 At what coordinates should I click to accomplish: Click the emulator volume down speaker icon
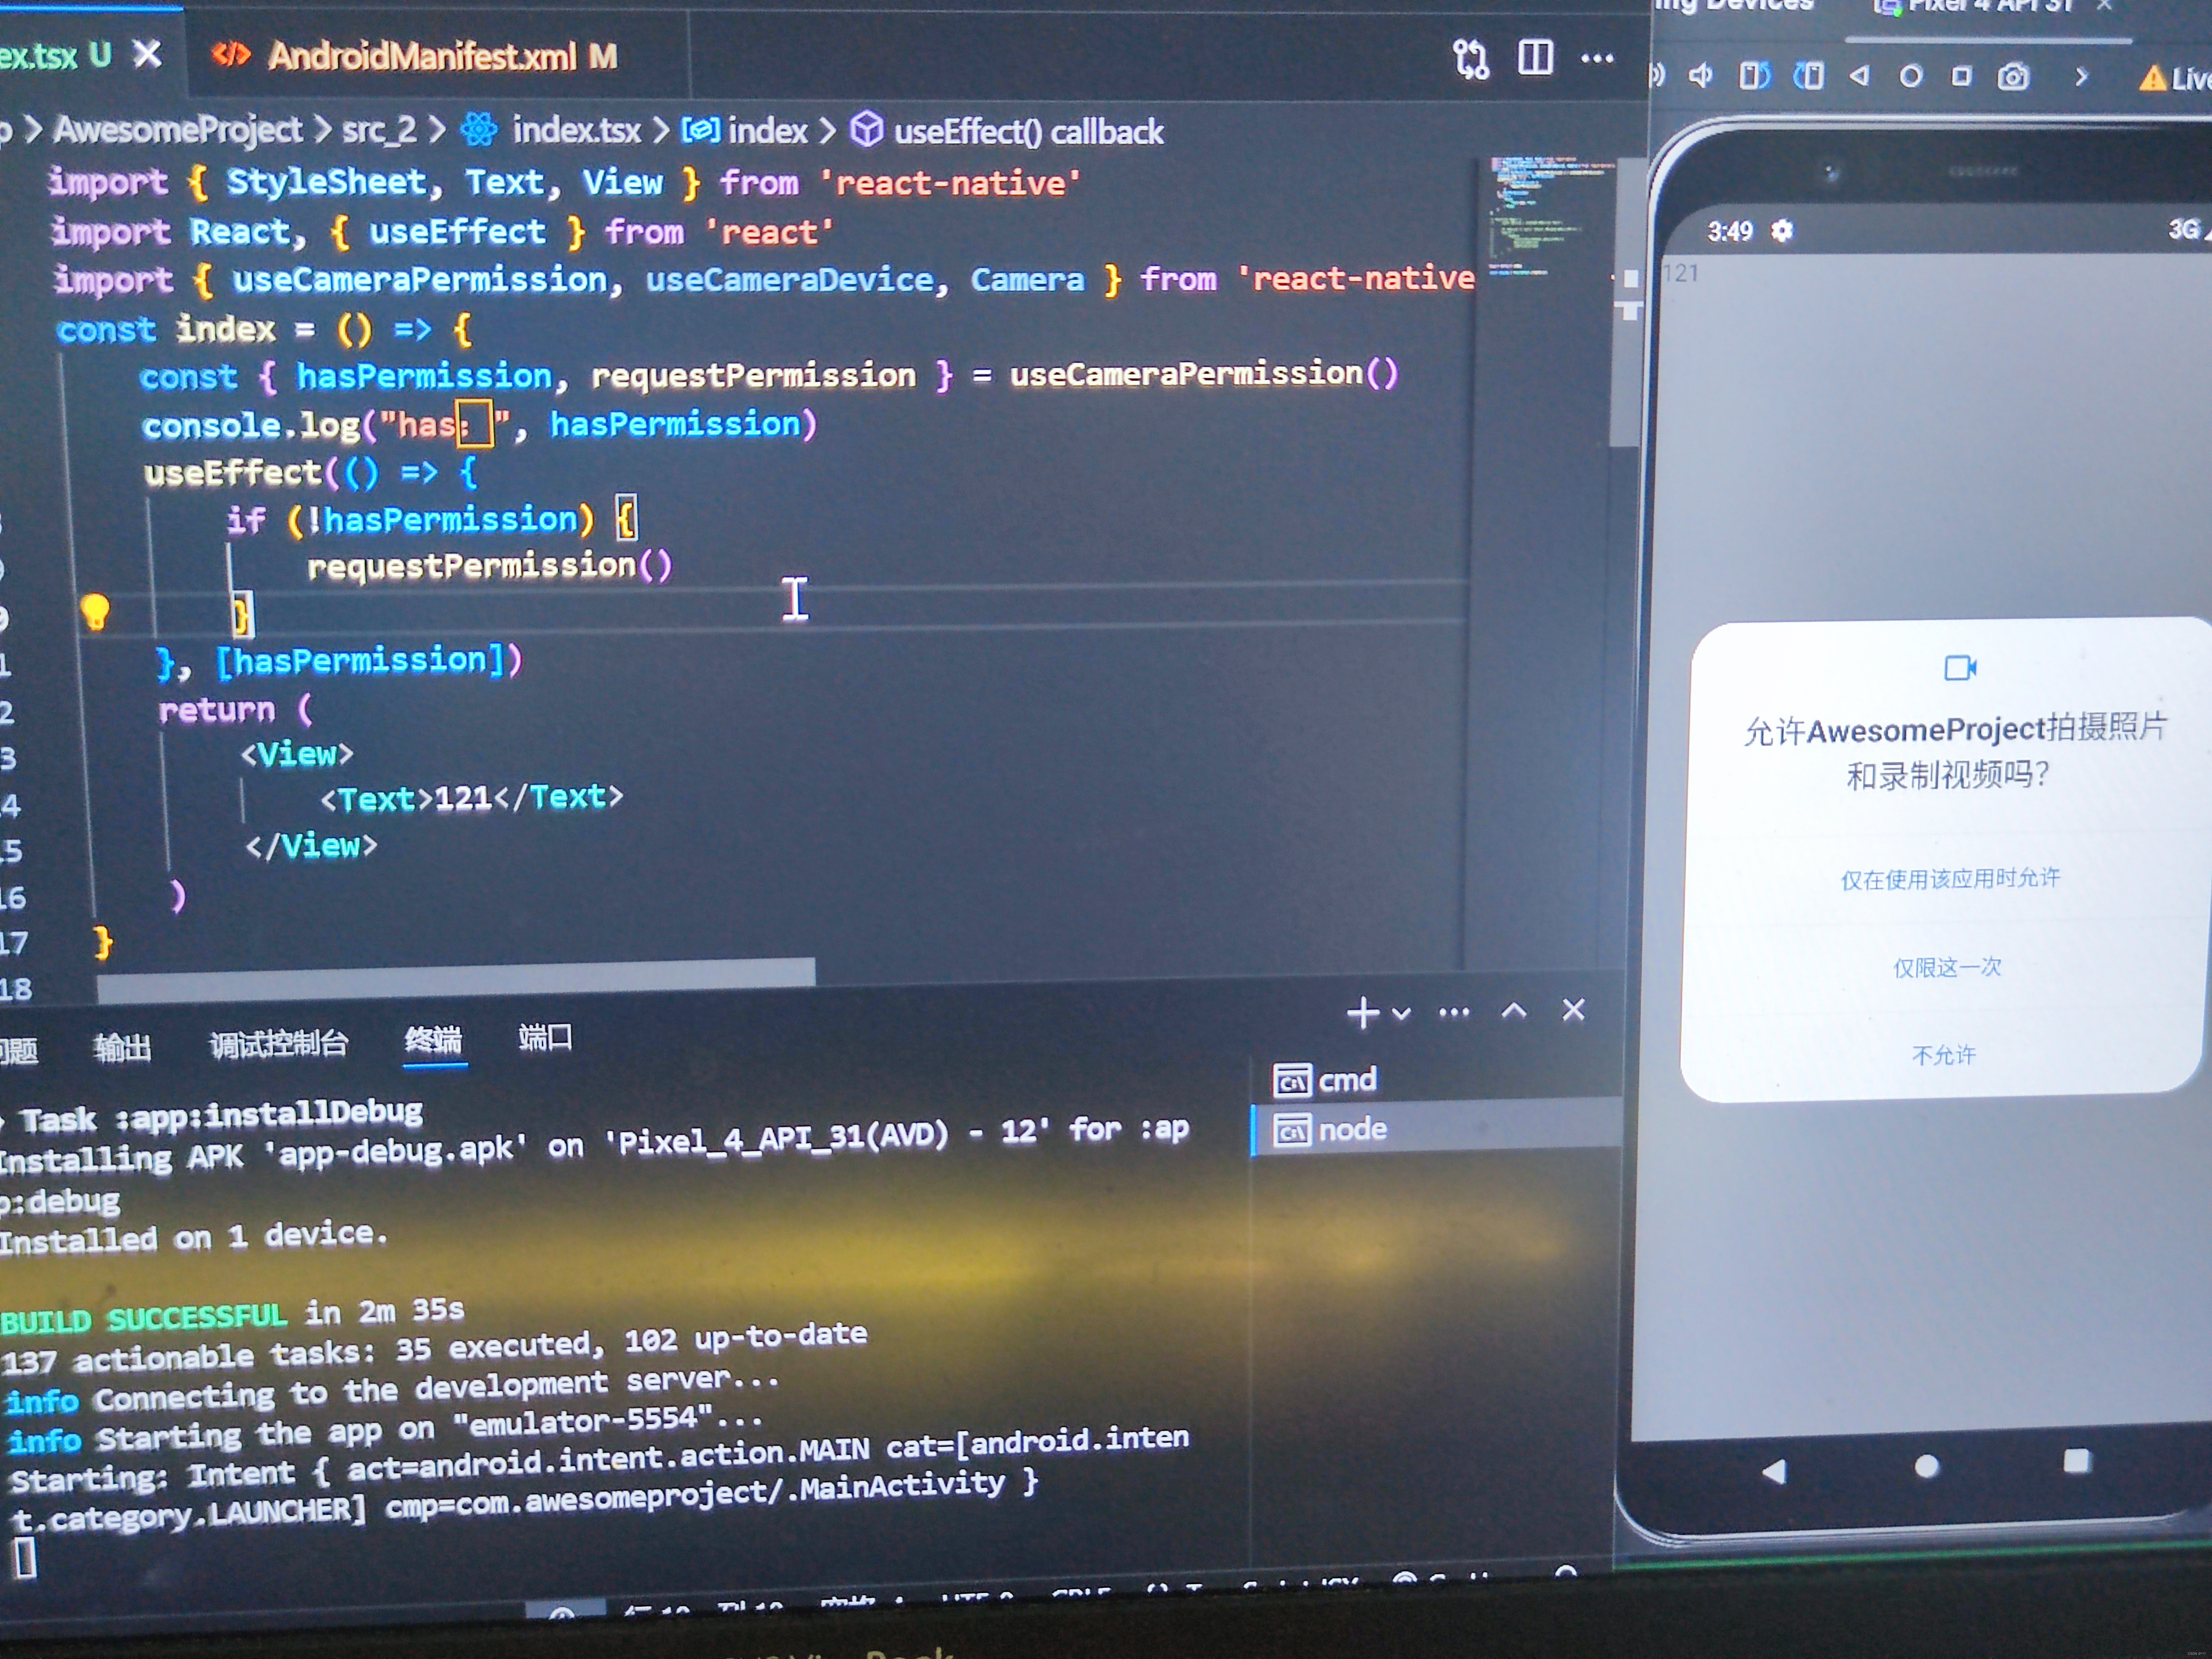(1700, 75)
